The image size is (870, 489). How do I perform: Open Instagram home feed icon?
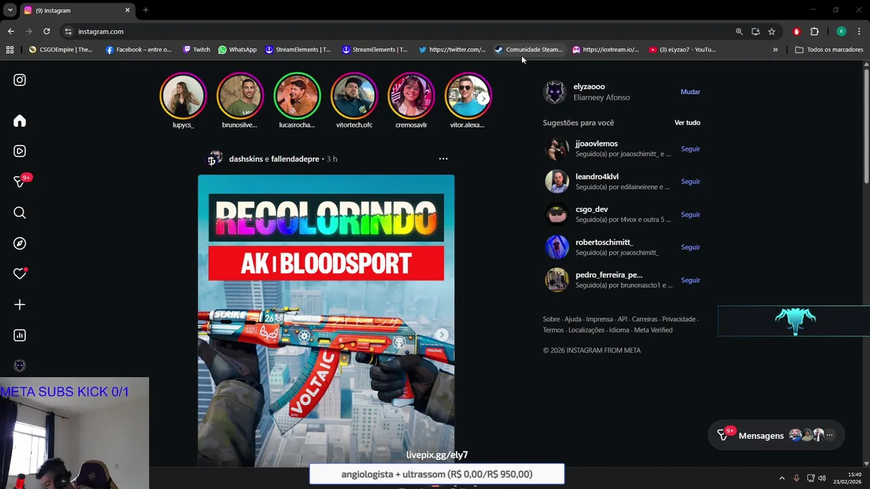tap(20, 121)
